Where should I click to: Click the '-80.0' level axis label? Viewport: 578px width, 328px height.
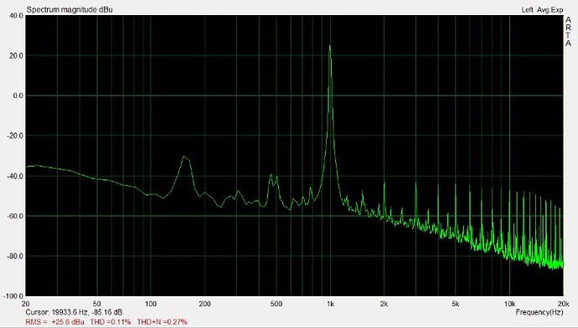15,256
